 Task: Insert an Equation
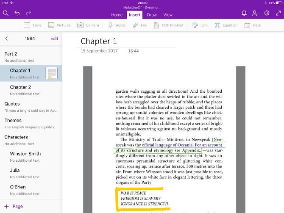pyautogui.click(x=226, y=25)
